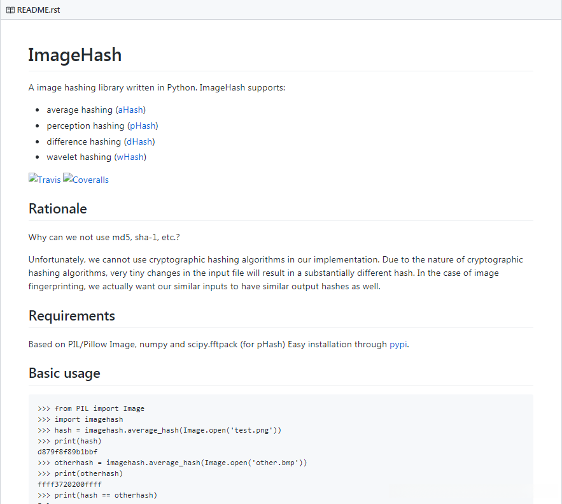Screen dimensions: 562x504
Task: Click the Requirements section heading
Action: (72, 316)
